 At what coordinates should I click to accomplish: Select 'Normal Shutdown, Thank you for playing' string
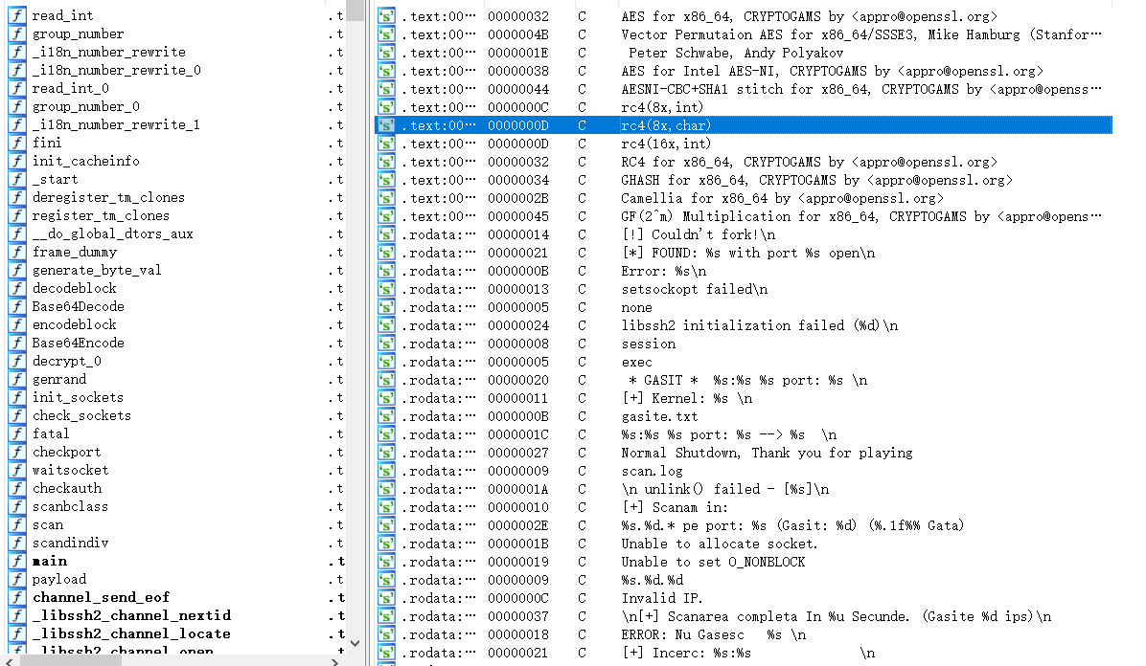[767, 453]
